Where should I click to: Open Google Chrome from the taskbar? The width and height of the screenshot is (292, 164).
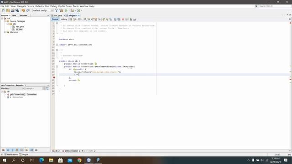[79, 160]
